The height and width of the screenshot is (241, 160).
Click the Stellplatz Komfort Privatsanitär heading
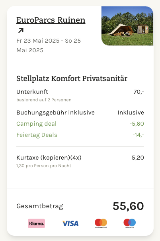pyautogui.click(x=72, y=79)
